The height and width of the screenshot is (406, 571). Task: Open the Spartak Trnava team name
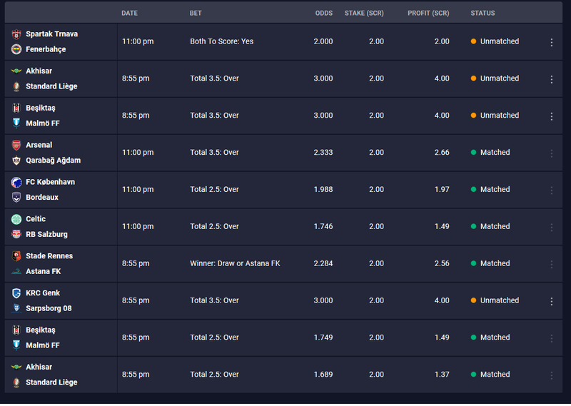click(51, 34)
